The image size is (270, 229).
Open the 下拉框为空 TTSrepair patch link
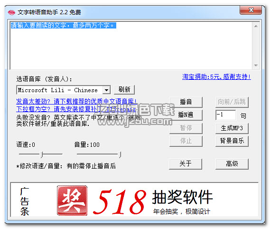click(76, 109)
